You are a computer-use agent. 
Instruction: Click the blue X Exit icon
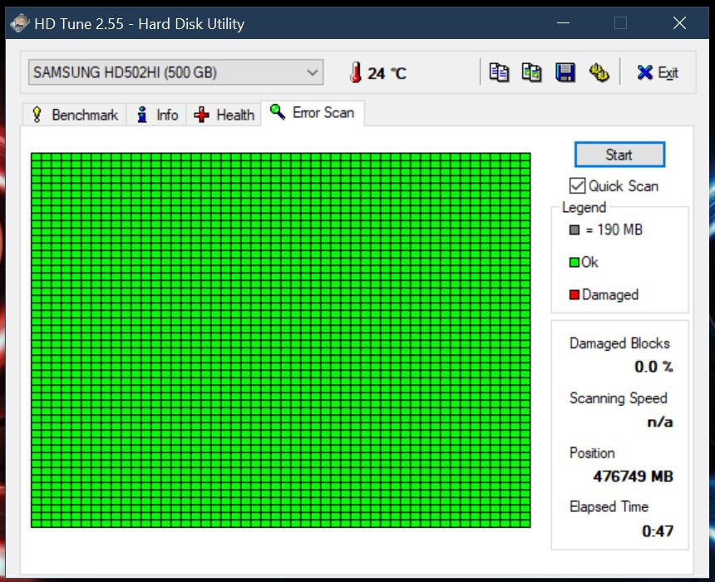[x=644, y=72]
